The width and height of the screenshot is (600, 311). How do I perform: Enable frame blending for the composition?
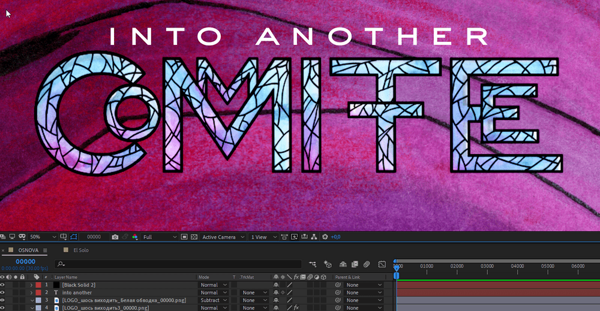pyautogui.click(x=355, y=264)
